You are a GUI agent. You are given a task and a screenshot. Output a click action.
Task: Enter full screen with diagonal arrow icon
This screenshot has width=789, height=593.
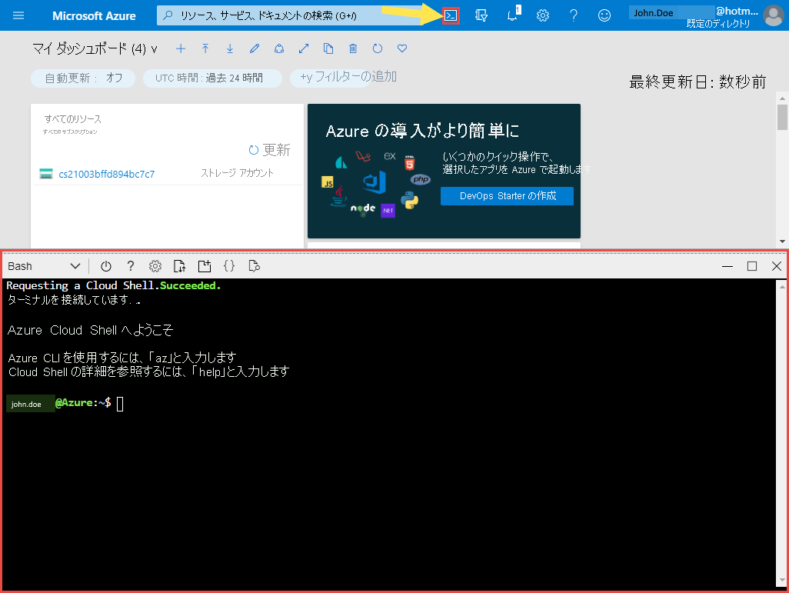click(x=304, y=48)
